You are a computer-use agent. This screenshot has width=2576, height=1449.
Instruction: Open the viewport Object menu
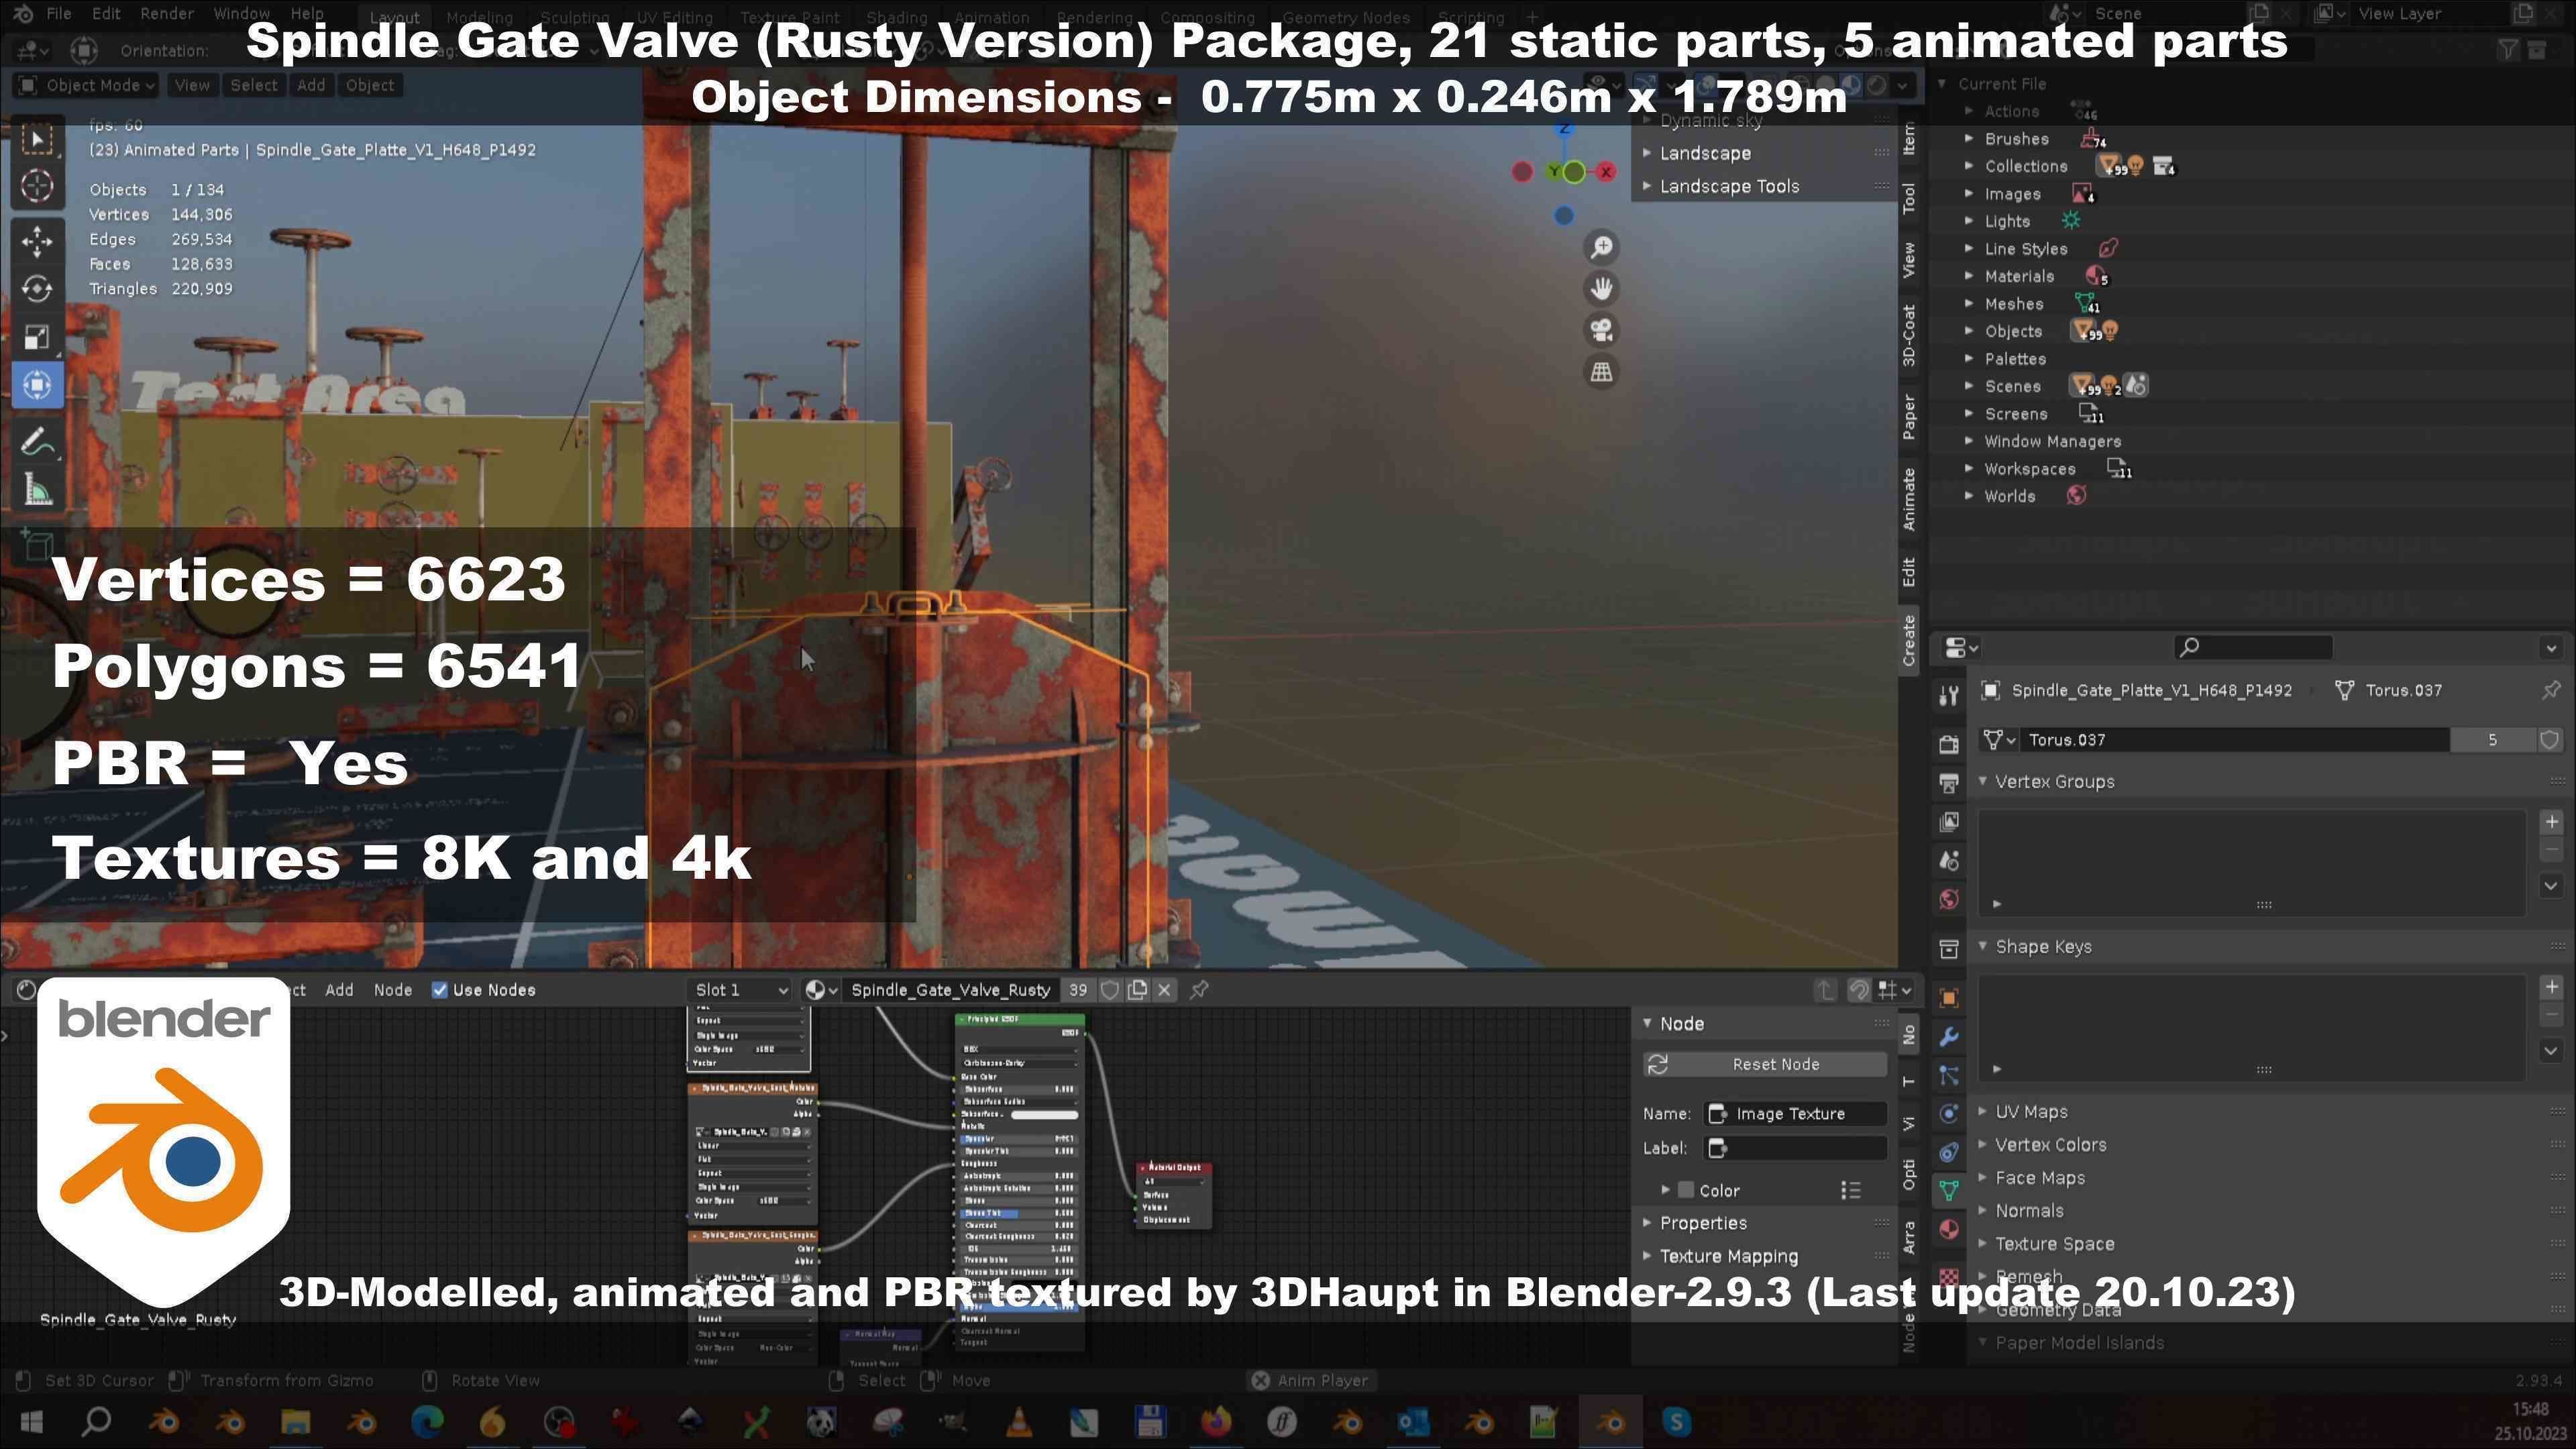370,85
